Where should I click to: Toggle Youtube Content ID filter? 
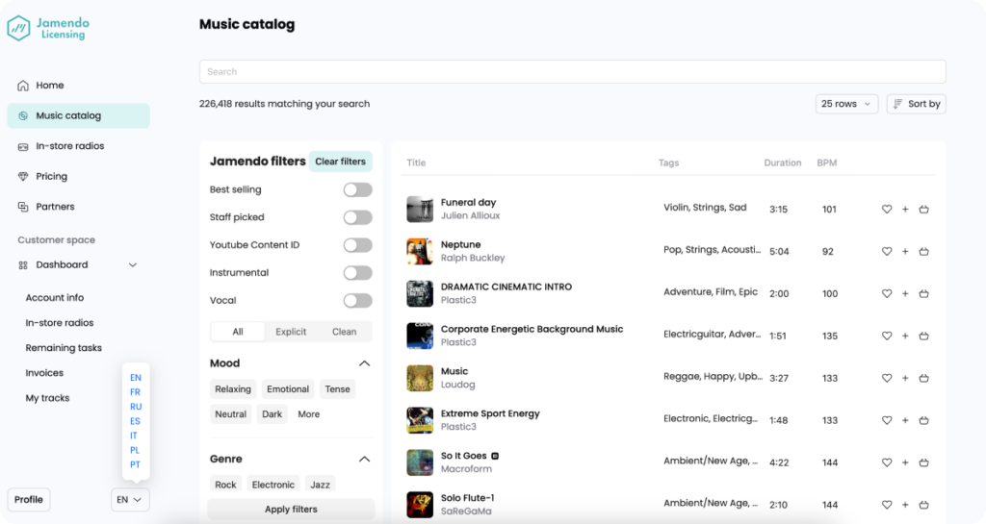(x=358, y=245)
